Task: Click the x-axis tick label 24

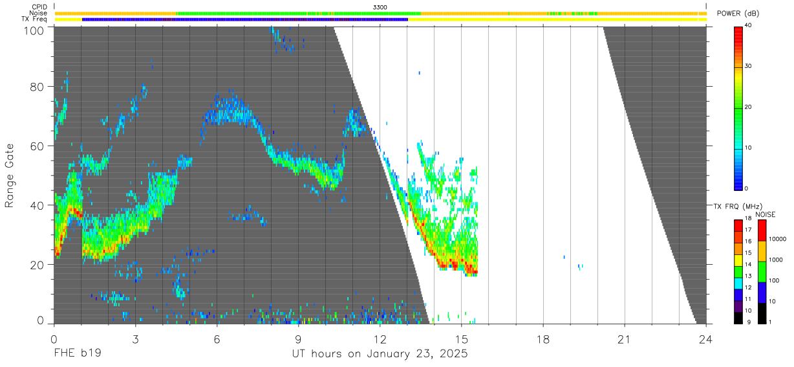Action: tap(706, 339)
